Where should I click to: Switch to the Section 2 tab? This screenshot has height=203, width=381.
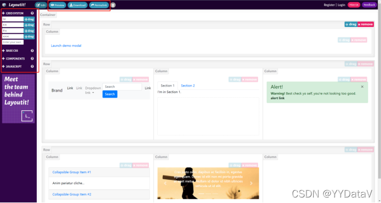(x=188, y=86)
